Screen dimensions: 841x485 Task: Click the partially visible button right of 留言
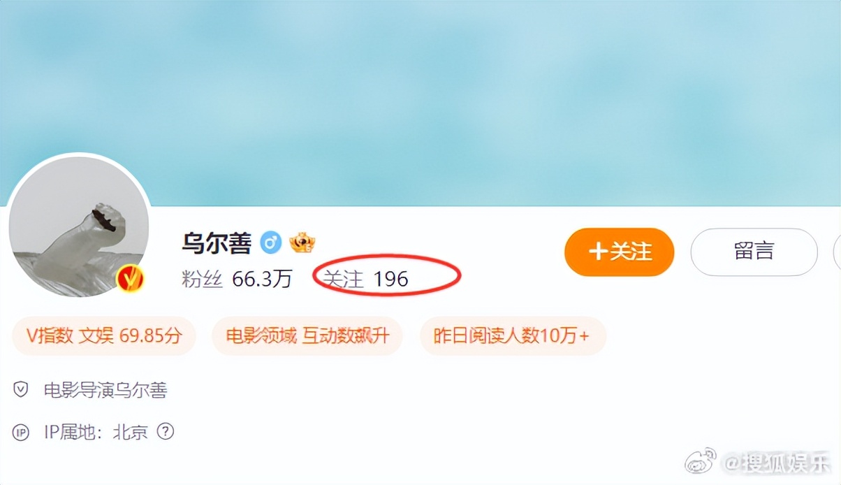(837, 252)
